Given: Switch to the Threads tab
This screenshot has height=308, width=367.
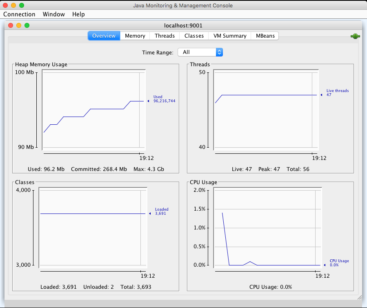Looking at the screenshot, I should pos(165,36).
